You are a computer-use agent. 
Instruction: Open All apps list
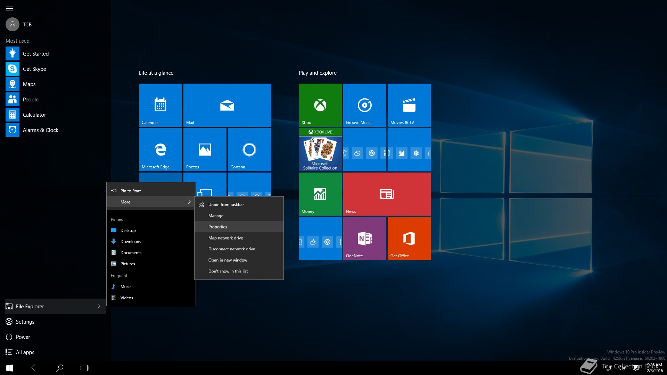coord(56,352)
